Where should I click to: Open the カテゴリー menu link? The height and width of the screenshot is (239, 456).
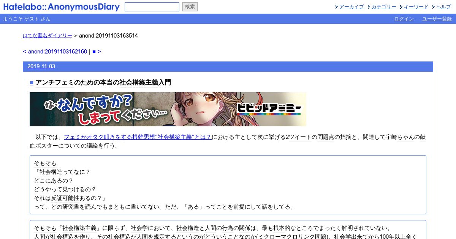384,7
